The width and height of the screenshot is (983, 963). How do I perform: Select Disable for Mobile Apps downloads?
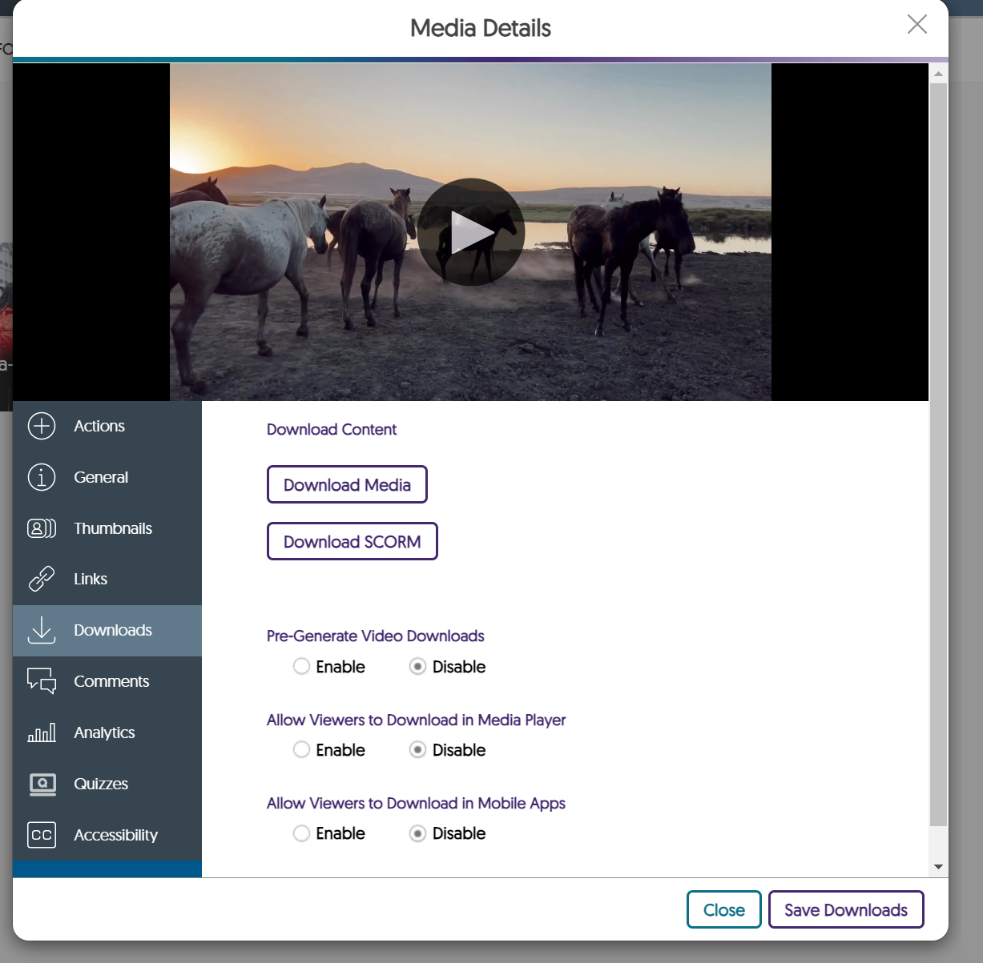417,833
